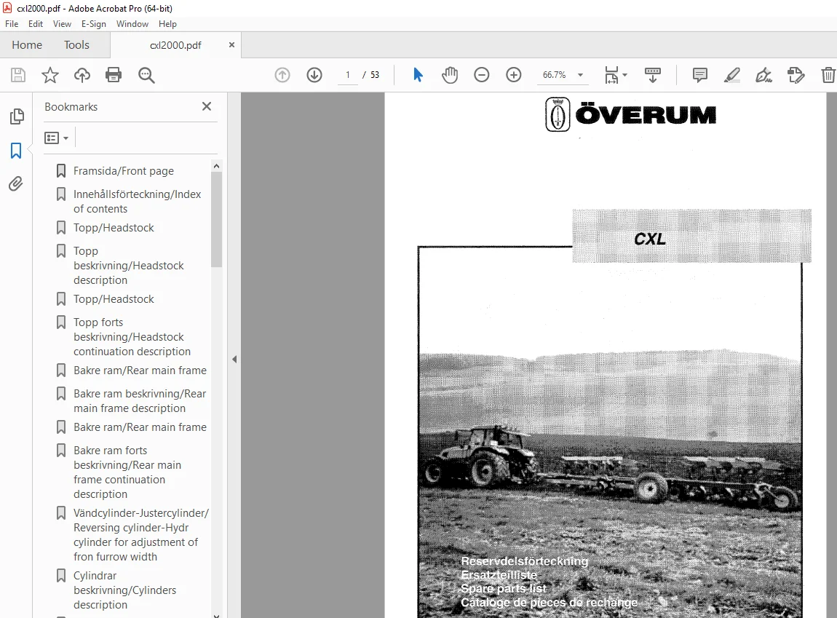This screenshot has width=837, height=618.
Task: Activate the Hand pan tool
Action: [x=450, y=75]
